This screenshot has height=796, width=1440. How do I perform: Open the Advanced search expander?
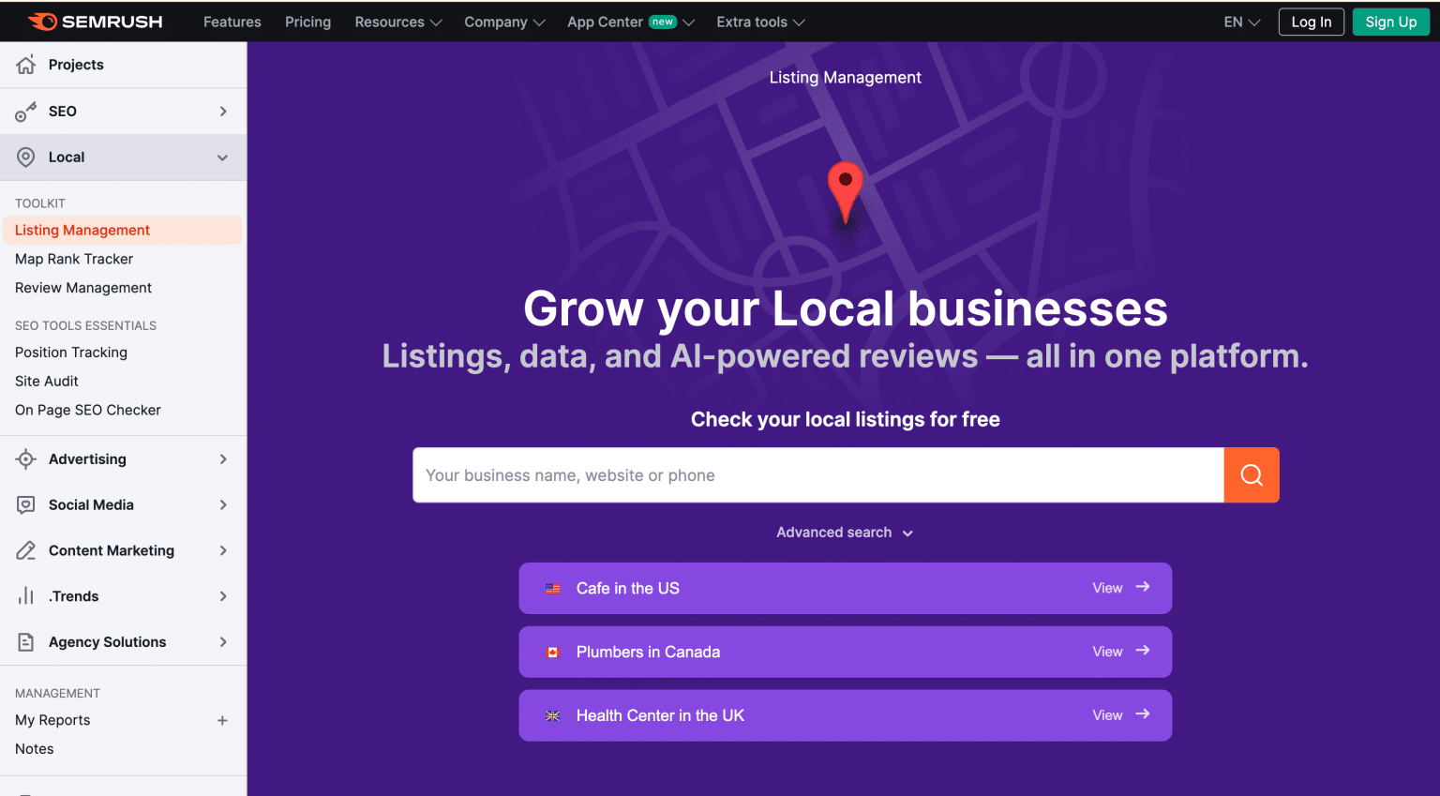(x=844, y=532)
